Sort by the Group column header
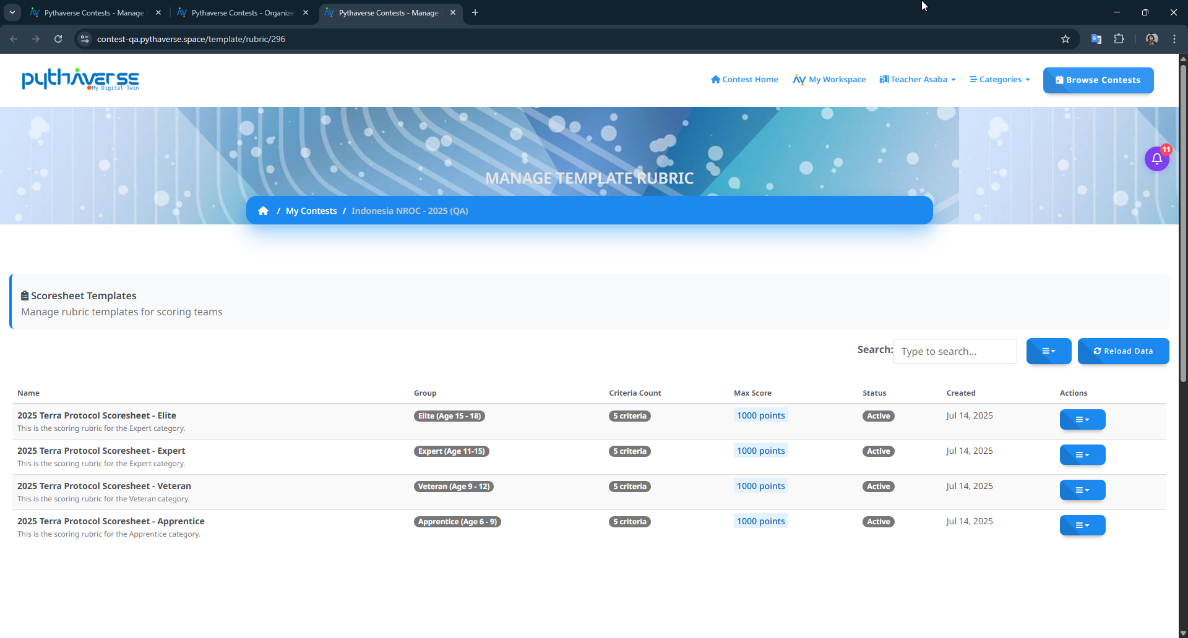Screen dimensions: 1188x638 pos(425,393)
